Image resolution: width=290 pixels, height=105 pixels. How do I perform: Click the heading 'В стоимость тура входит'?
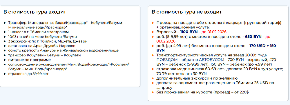[35, 12]
